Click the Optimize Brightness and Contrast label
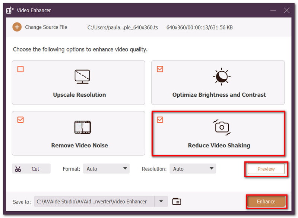 coord(219,95)
